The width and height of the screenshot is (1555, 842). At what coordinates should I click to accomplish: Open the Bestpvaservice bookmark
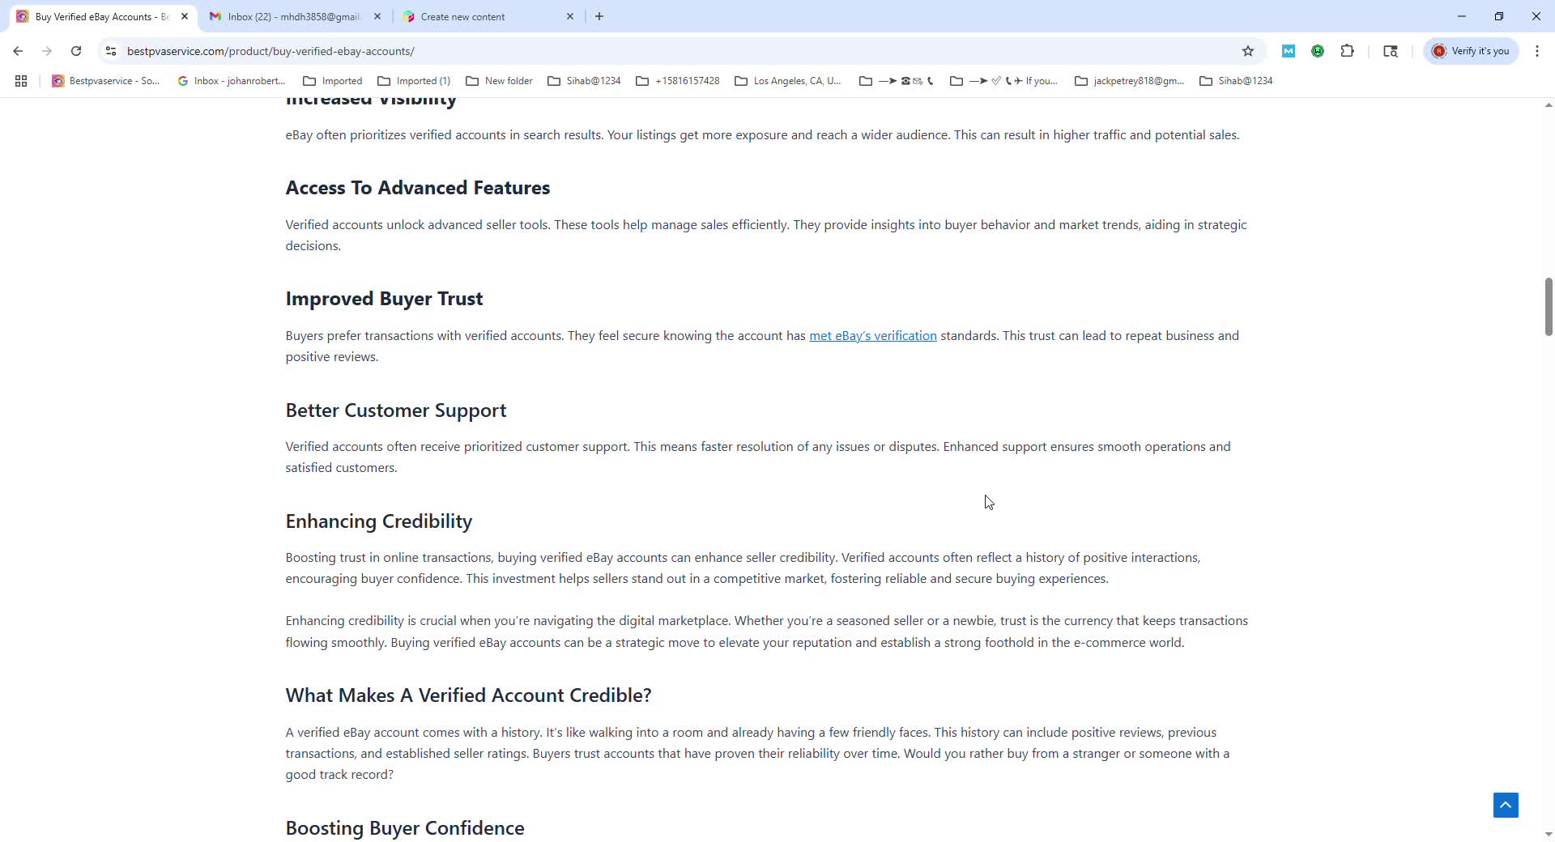(106, 81)
